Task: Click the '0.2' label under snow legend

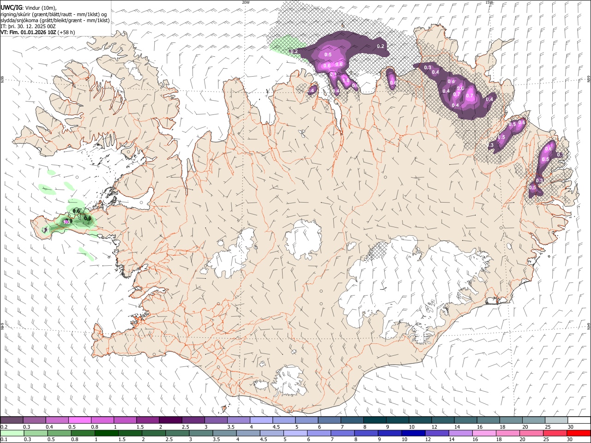Action: coord(4,427)
